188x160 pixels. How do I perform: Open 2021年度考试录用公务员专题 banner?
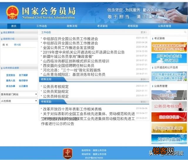pyautogui.click(x=169, y=47)
